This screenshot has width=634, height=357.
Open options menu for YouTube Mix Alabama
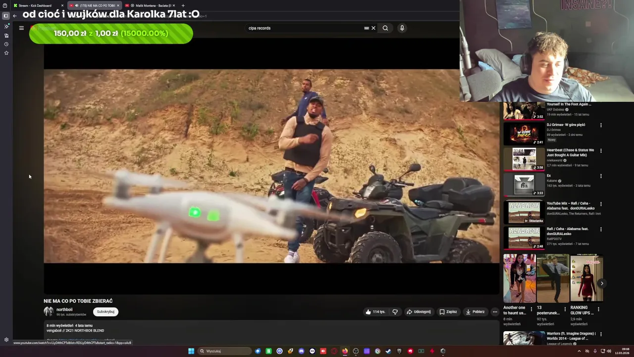coord(601,204)
